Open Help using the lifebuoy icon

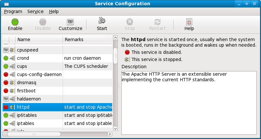pyautogui.click(x=189, y=22)
